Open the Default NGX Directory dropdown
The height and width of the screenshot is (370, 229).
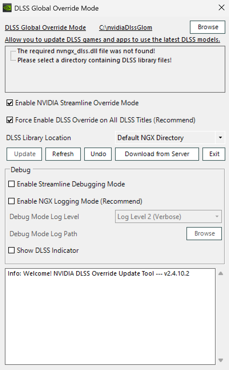[170, 138]
